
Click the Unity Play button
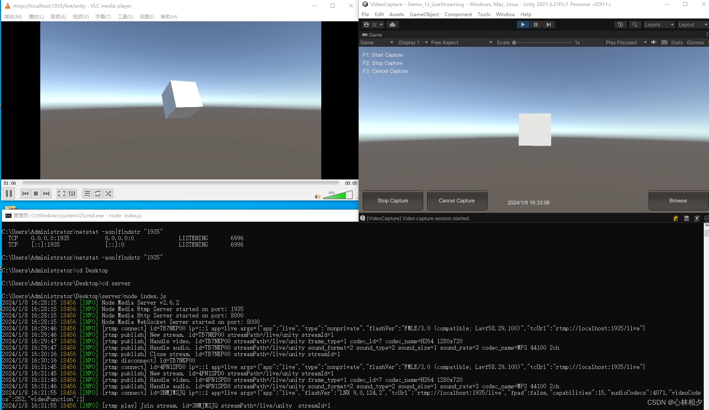coord(523,25)
